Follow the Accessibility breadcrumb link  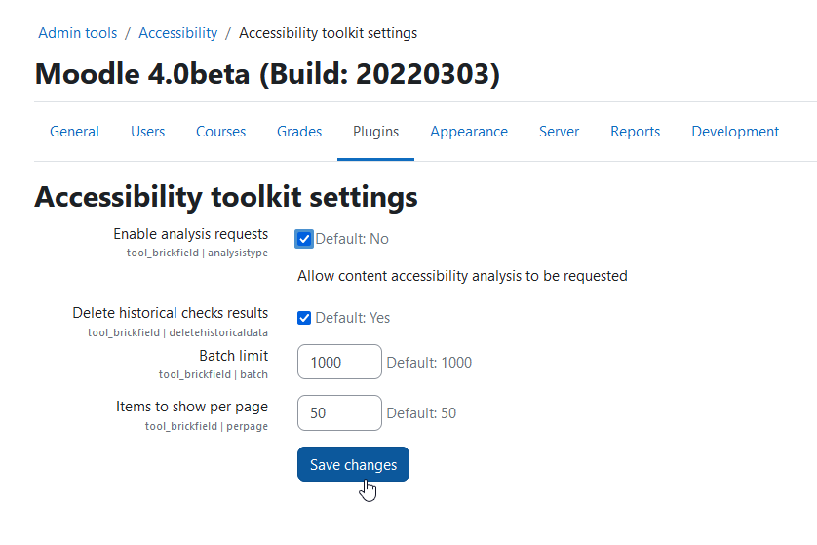(177, 33)
